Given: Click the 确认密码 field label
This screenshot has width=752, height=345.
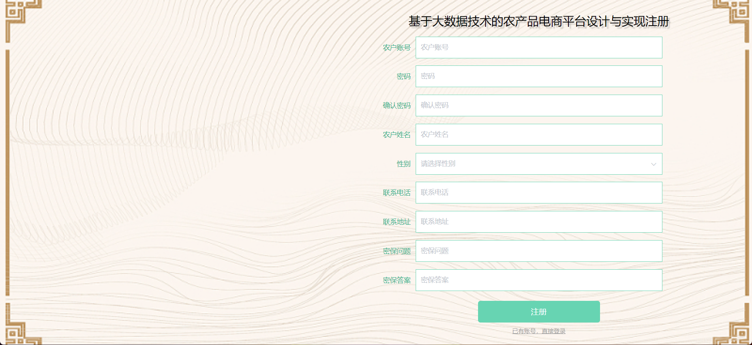Looking at the screenshot, I should tap(397, 105).
